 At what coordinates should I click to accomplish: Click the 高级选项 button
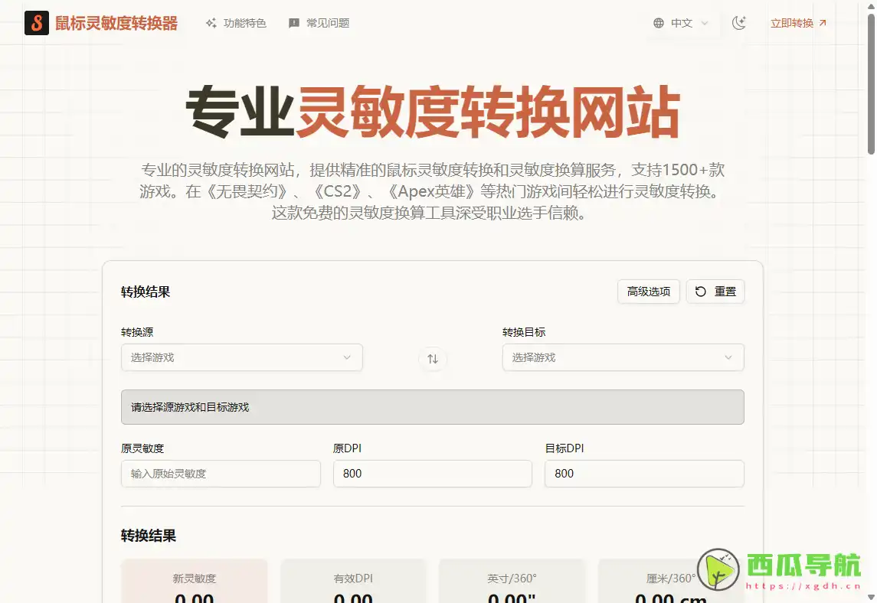648,291
